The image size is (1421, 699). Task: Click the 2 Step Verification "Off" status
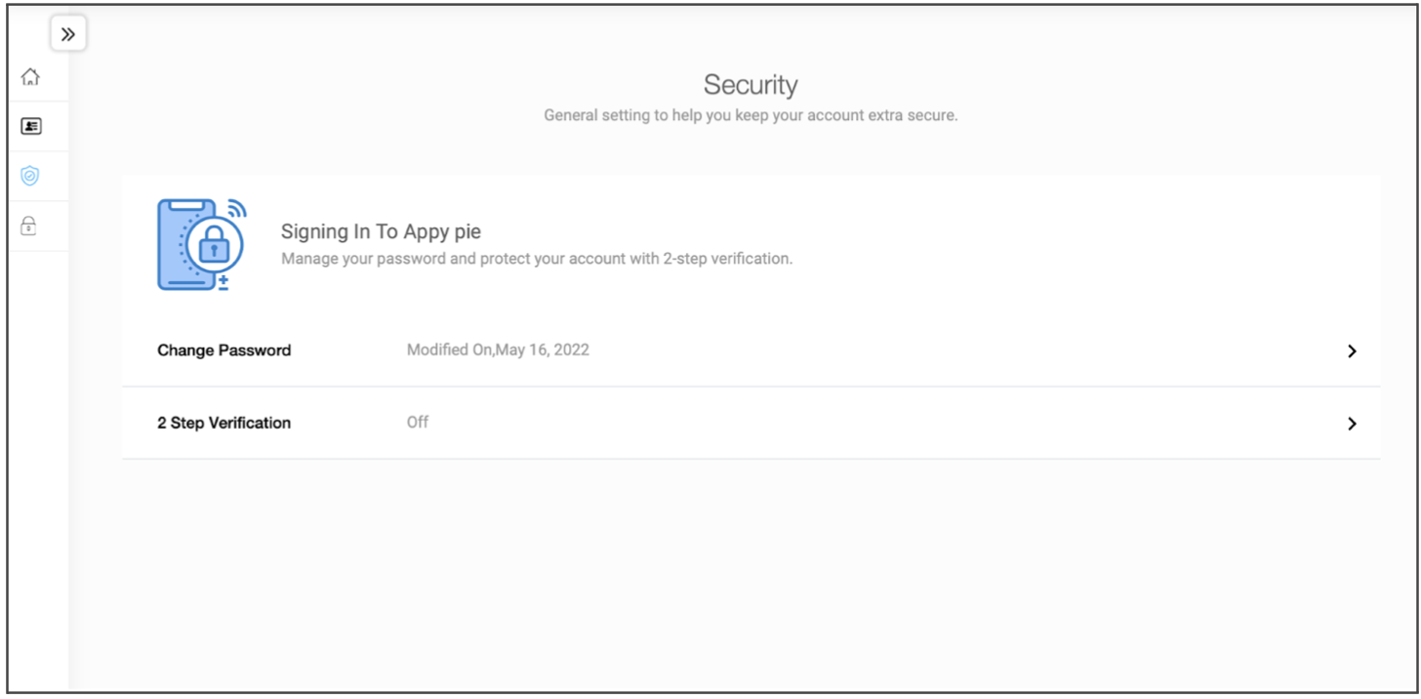[x=418, y=423]
